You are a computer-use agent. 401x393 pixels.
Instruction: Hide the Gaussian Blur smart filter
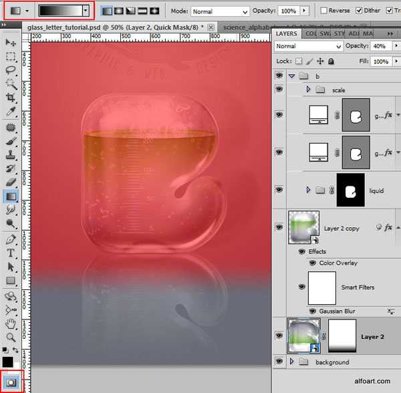[312, 311]
